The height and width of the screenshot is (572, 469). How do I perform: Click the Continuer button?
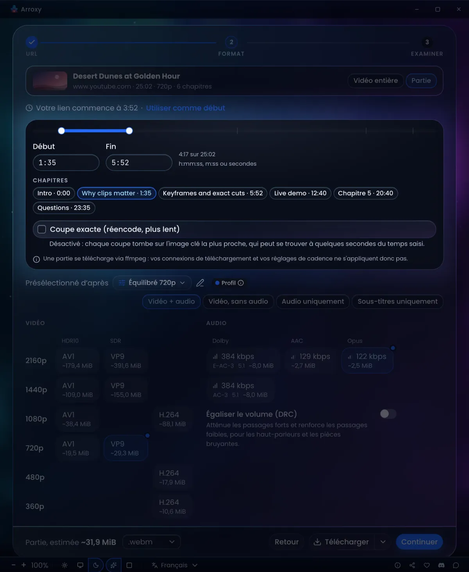419,542
